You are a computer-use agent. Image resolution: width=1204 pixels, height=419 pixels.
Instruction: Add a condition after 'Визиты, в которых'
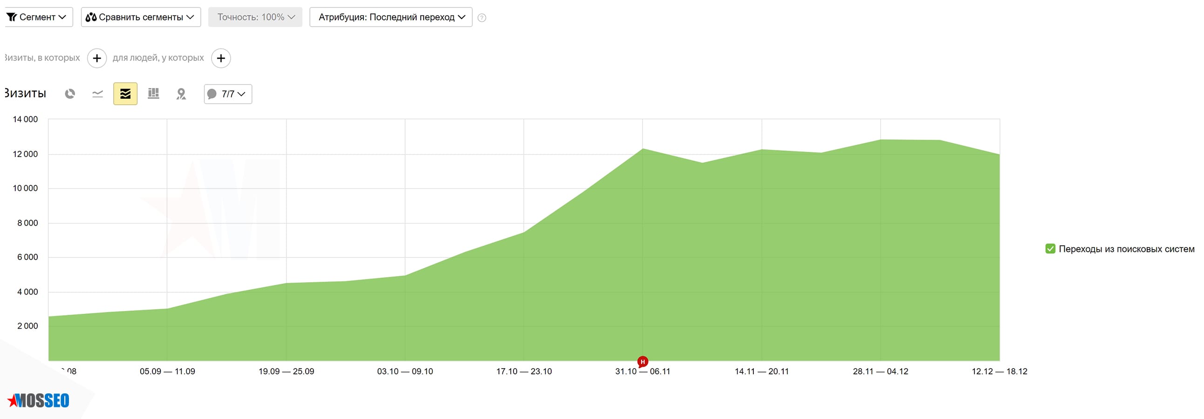tap(97, 58)
